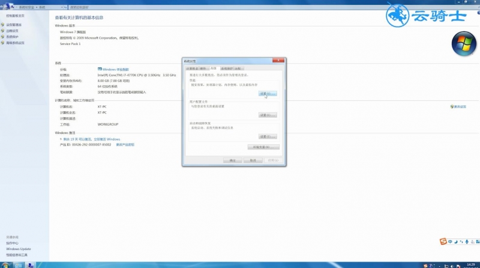Select the 高级 tab

[214, 68]
